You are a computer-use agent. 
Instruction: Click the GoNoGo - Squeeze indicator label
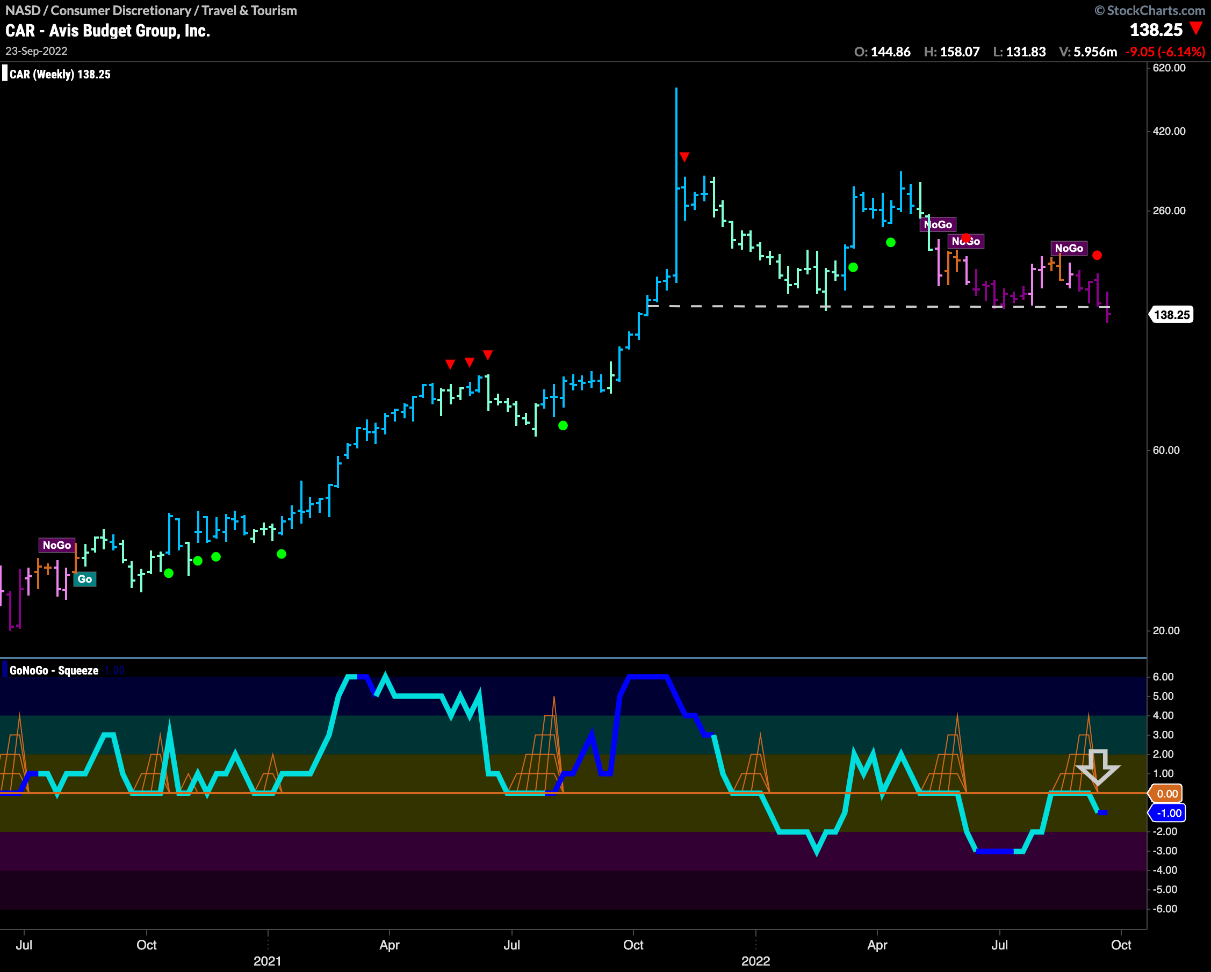54,670
